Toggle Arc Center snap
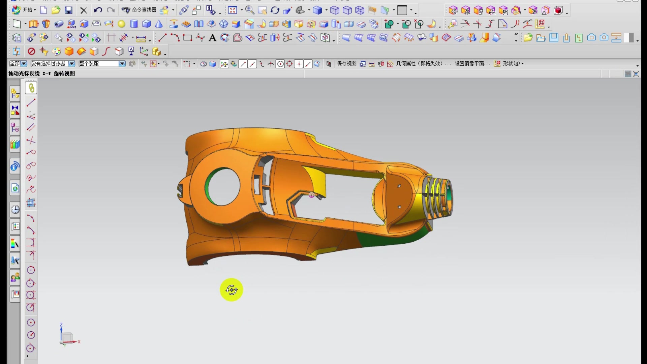647x364 pixels. 280,64
